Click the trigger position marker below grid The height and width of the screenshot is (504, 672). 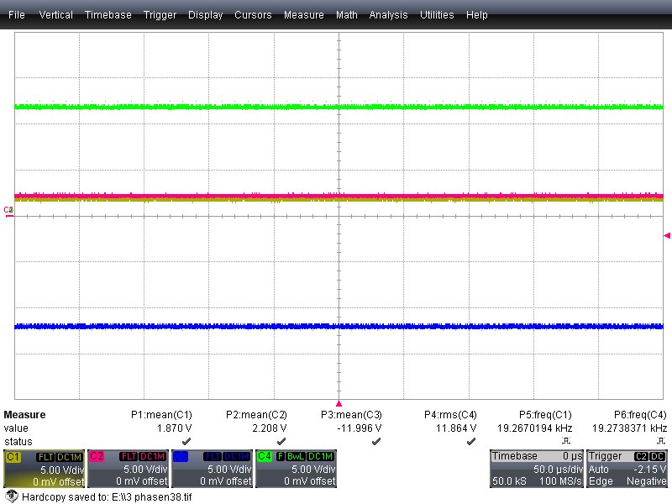click(x=339, y=404)
